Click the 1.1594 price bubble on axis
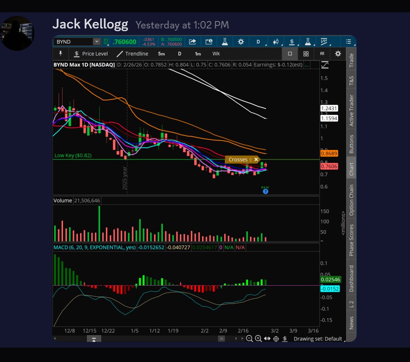 329,118
